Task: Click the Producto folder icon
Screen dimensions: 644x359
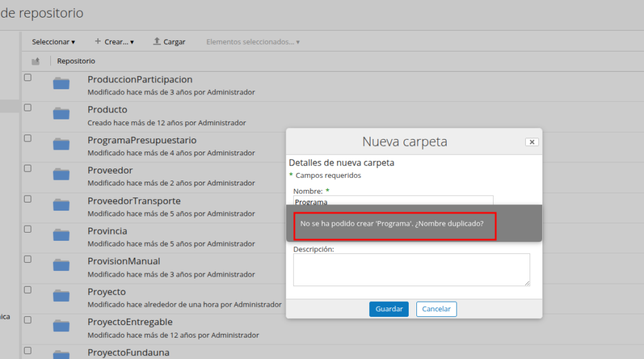Action: pyautogui.click(x=61, y=114)
